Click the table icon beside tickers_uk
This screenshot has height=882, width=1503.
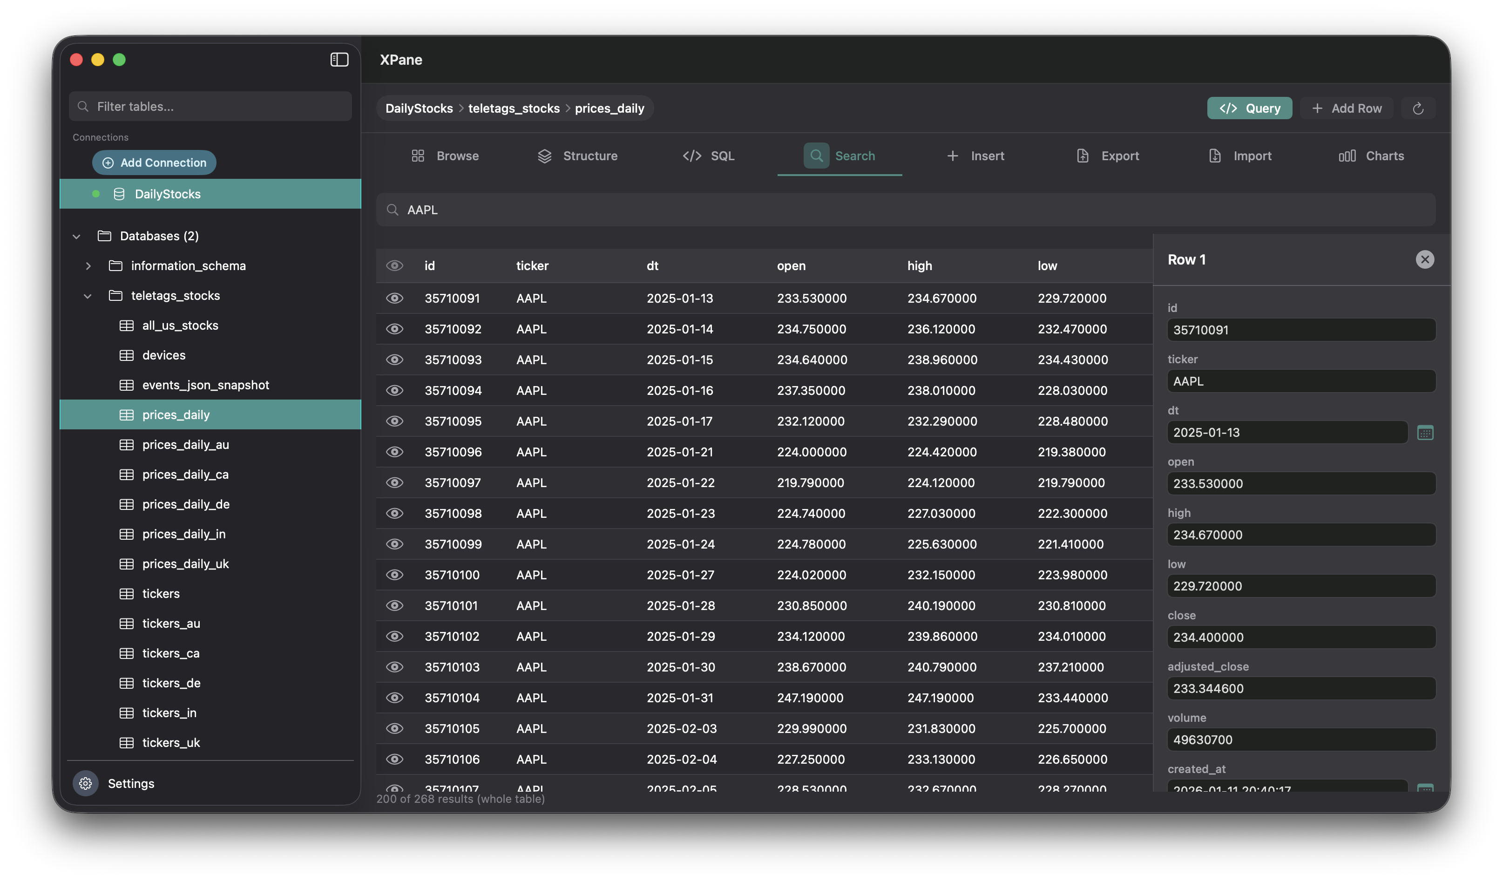tap(127, 742)
